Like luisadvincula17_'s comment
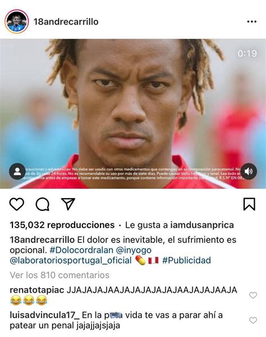266x337 pixels. [x=253, y=320]
